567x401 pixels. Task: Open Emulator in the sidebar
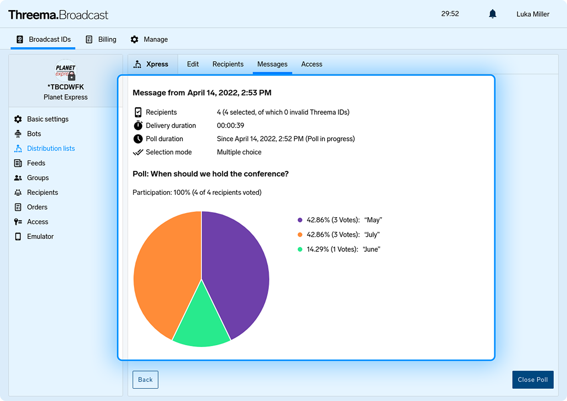pos(40,236)
